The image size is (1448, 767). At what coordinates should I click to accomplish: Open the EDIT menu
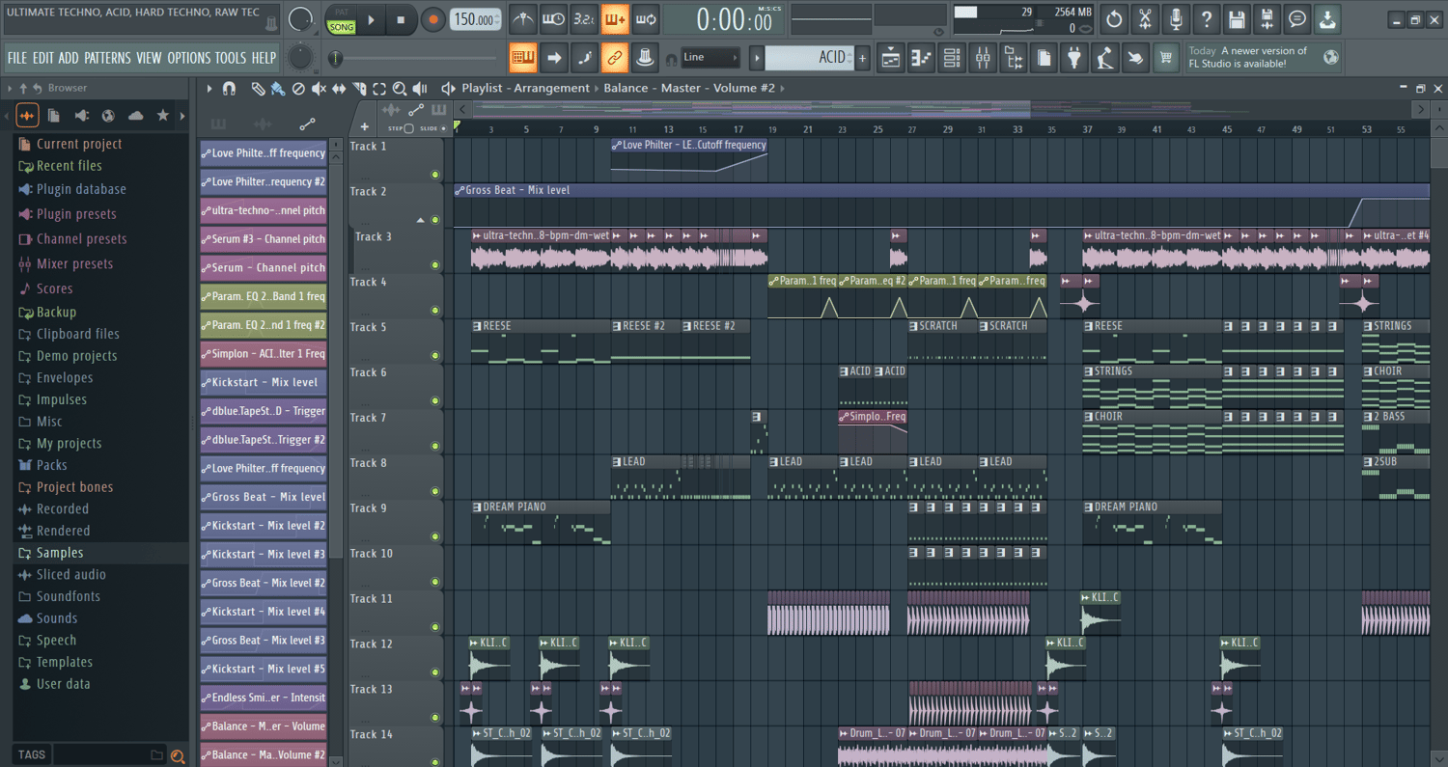point(42,58)
